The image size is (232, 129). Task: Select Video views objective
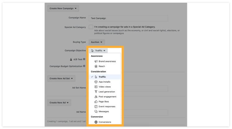point(105,87)
